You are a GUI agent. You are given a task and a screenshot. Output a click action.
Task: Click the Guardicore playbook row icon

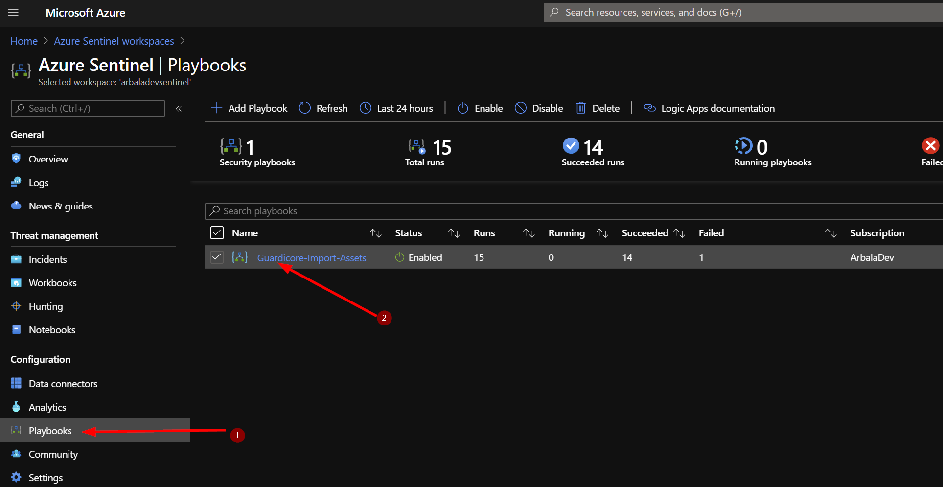pyautogui.click(x=240, y=257)
